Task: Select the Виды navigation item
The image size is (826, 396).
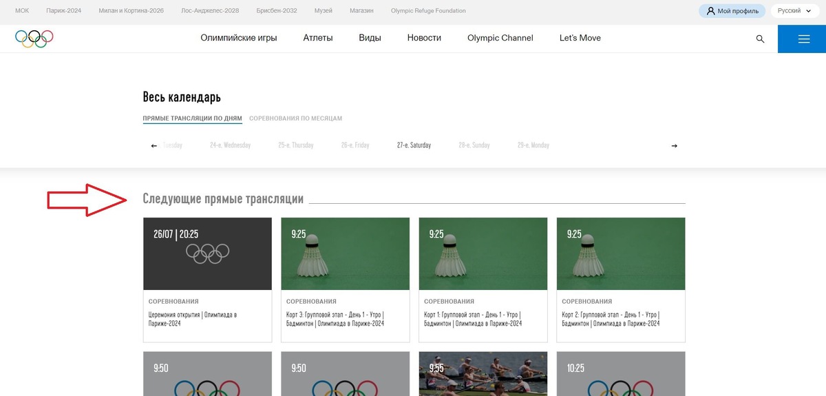Action: [370, 38]
